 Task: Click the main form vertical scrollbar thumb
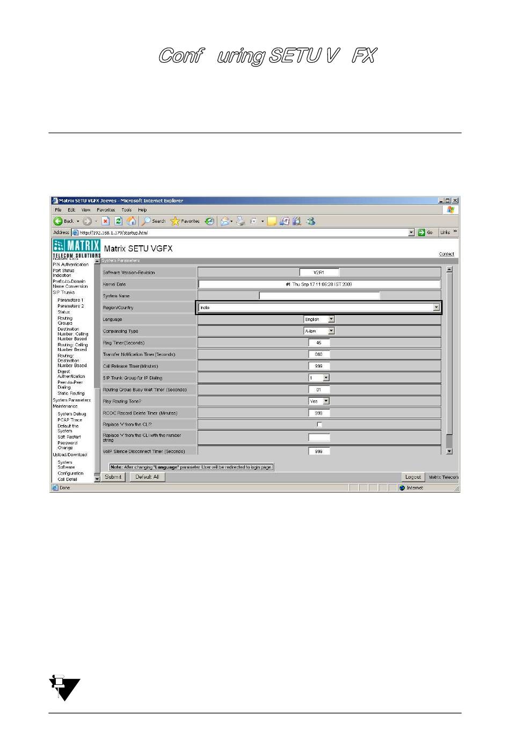449,354
